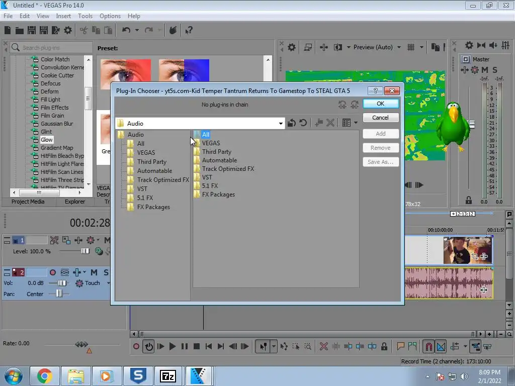
Task: Click Cancel in Plug-In Chooser
Action: (x=381, y=118)
